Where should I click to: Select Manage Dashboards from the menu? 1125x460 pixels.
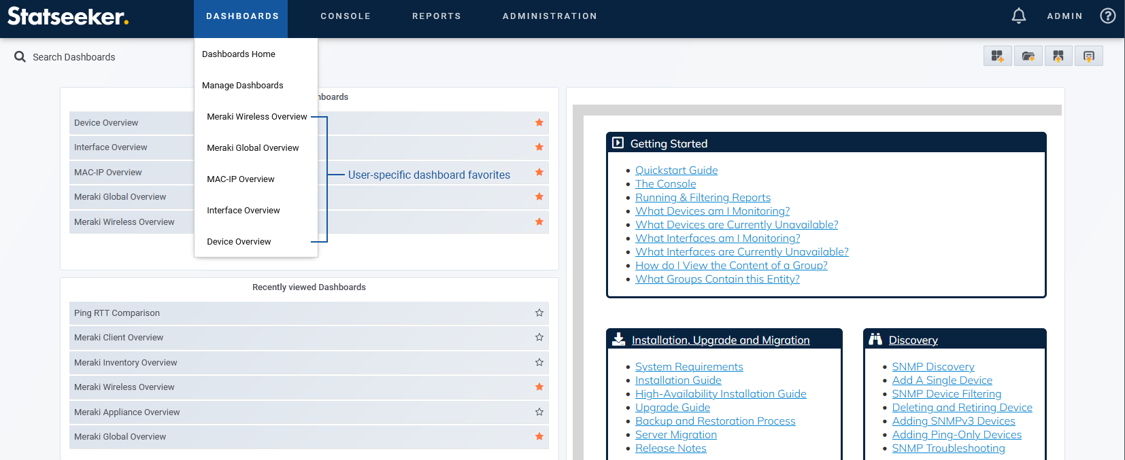(242, 85)
